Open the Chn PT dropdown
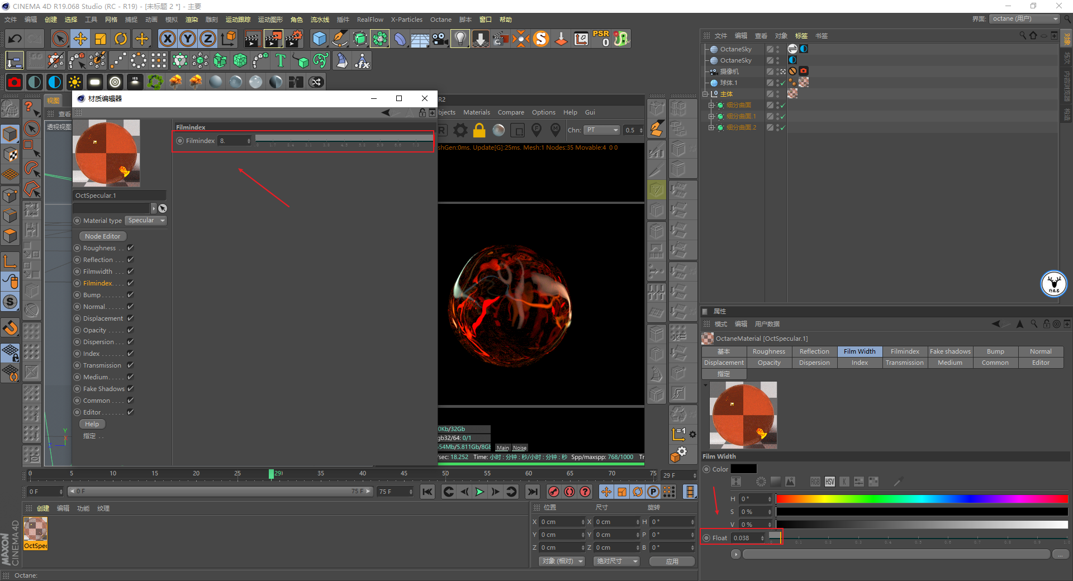The width and height of the screenshot is (1073, 581). [x=601, y=130]
